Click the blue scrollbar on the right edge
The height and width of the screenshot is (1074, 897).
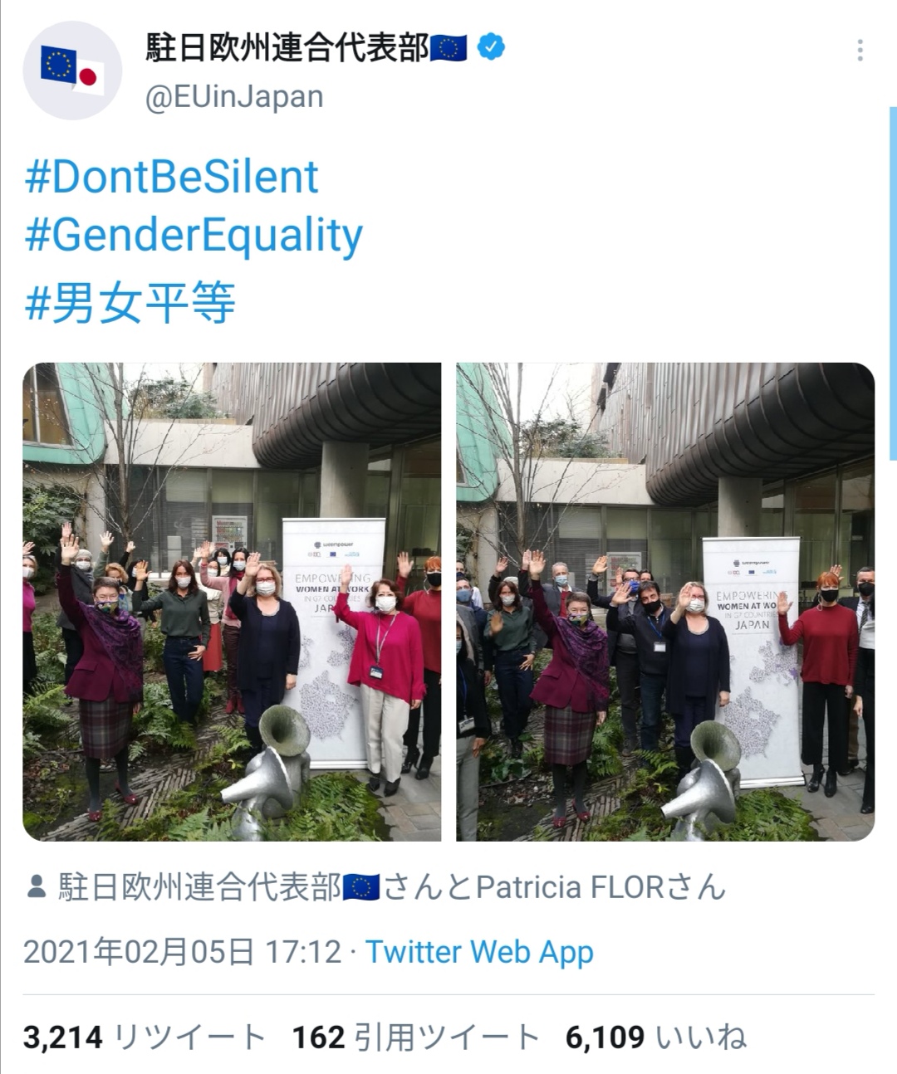tap(893, 282)
